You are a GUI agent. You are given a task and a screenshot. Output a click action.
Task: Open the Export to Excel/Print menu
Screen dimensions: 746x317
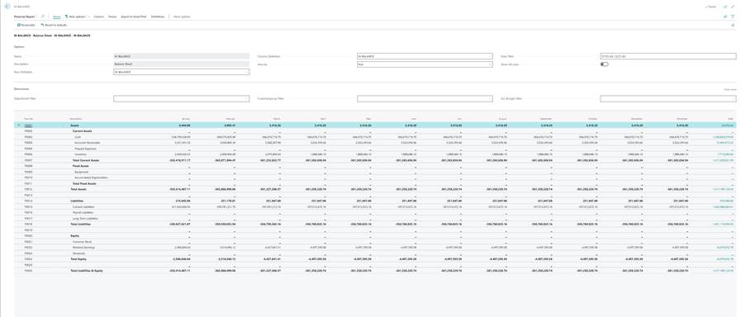click(133, 17)
